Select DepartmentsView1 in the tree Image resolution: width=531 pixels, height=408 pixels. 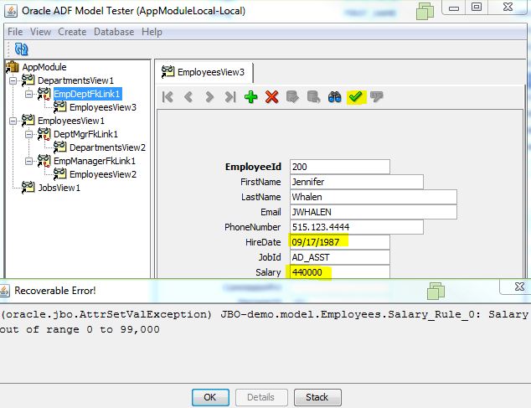click(x=76, y=80)
